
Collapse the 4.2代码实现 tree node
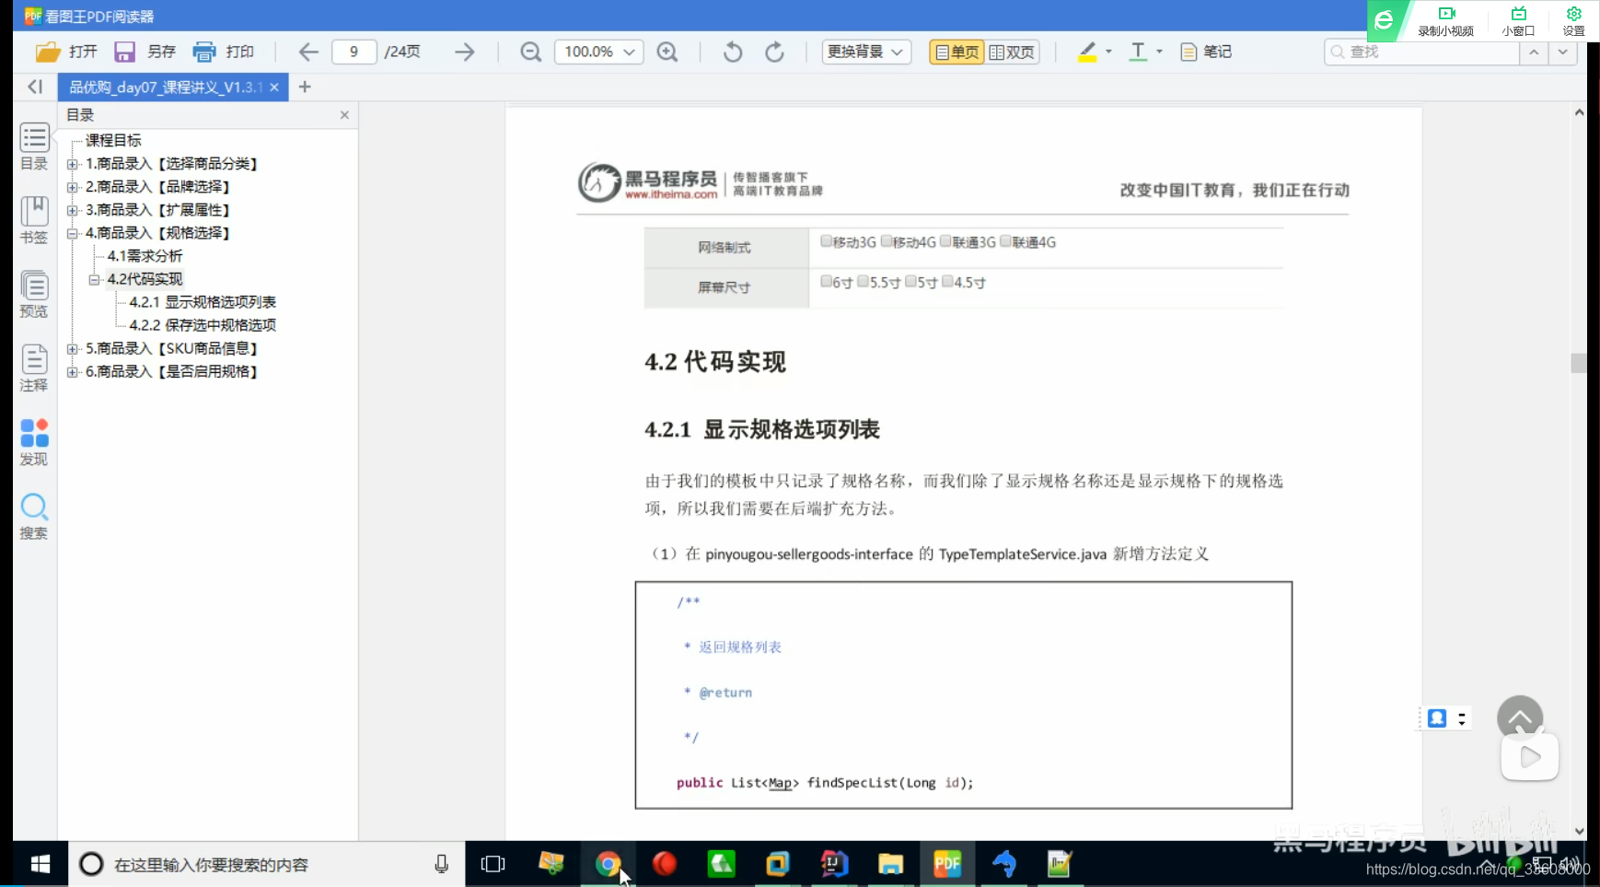click(x=94, y=279)
